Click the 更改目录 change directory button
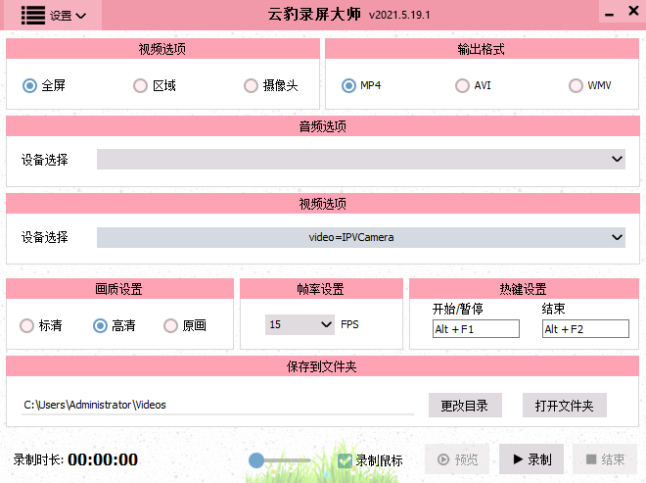646x483 pixels. (x=465, y=405)
